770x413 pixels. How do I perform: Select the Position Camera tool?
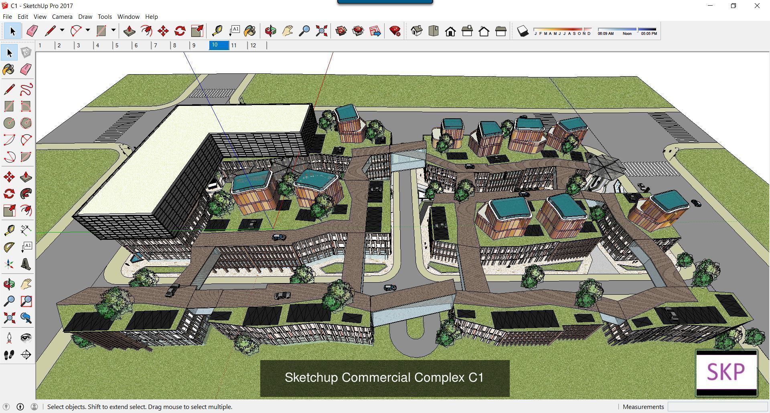coord(9,338)
